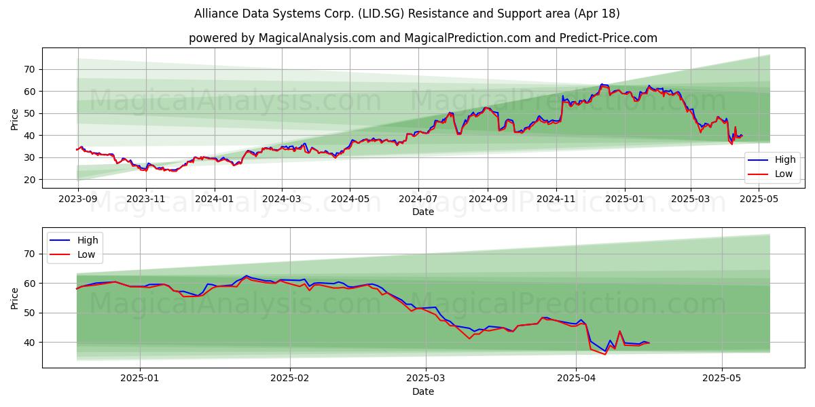Click the '2025-05' x-axis label on the bottom chart

pyautogui.click(x=721, y=379)
